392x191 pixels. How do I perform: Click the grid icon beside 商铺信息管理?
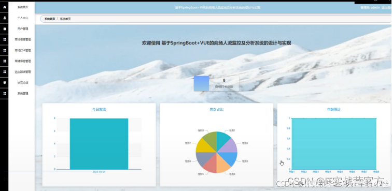5,61
